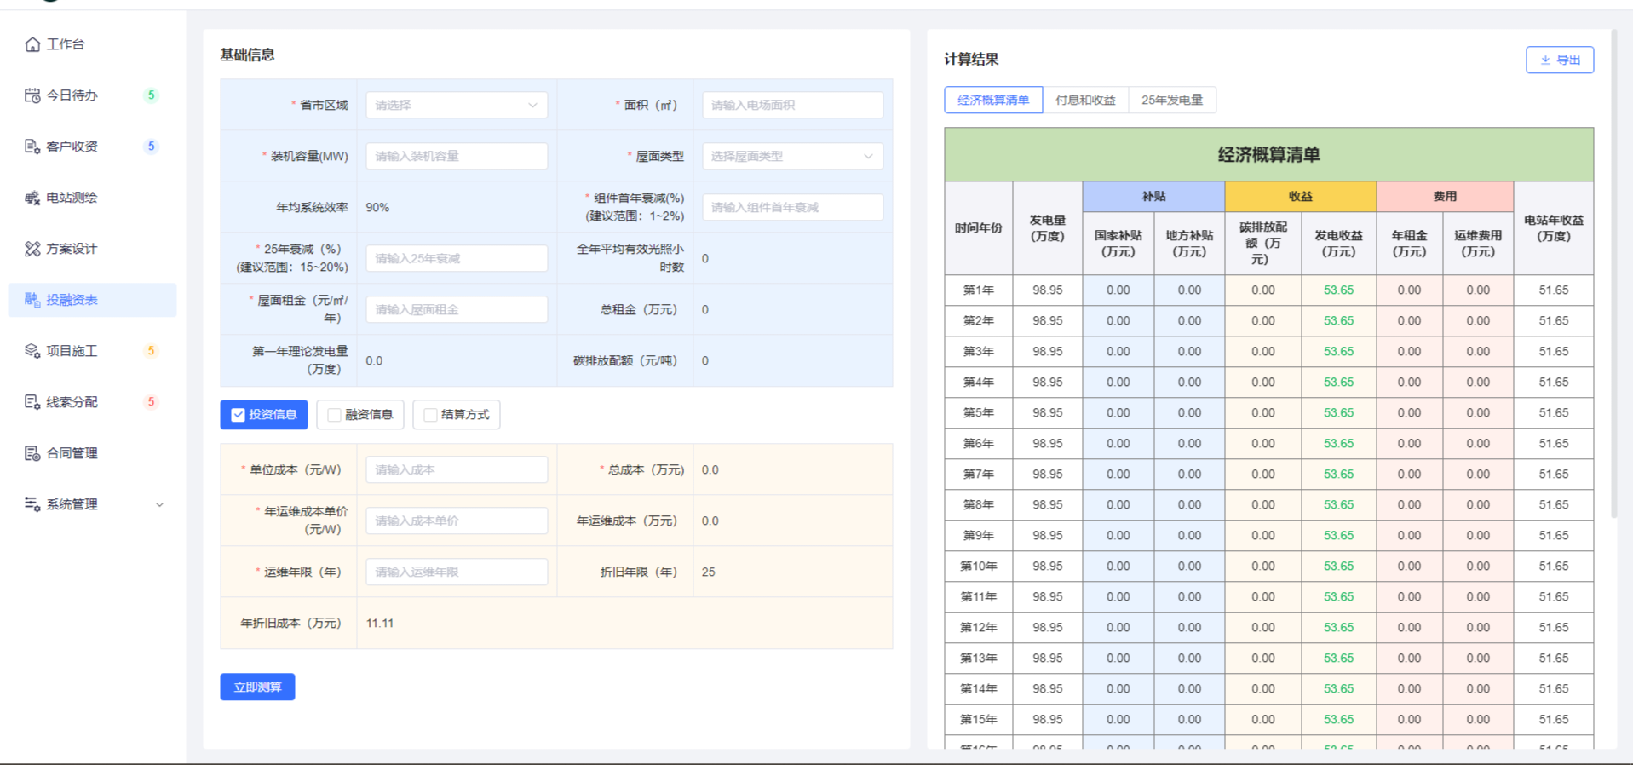Viewport: 1633px width, 765px height.
Task: Click the 时间年份 column header
Action: 979,228
